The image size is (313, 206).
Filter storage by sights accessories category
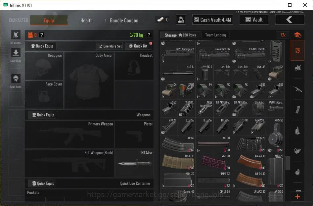coord(298,151)
